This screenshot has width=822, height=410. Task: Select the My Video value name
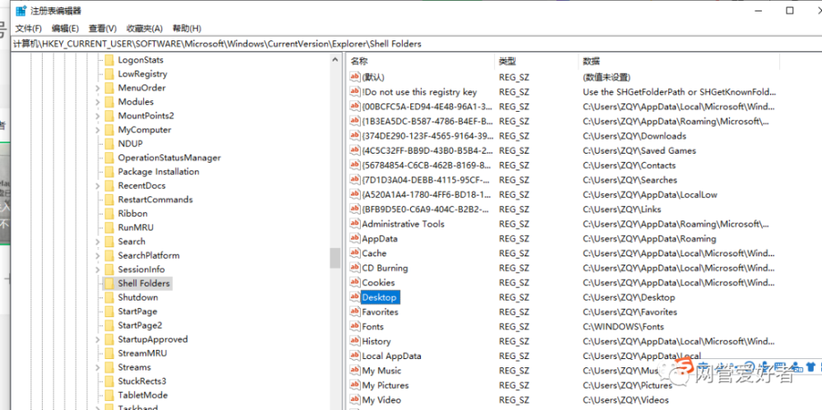[381, 400]
